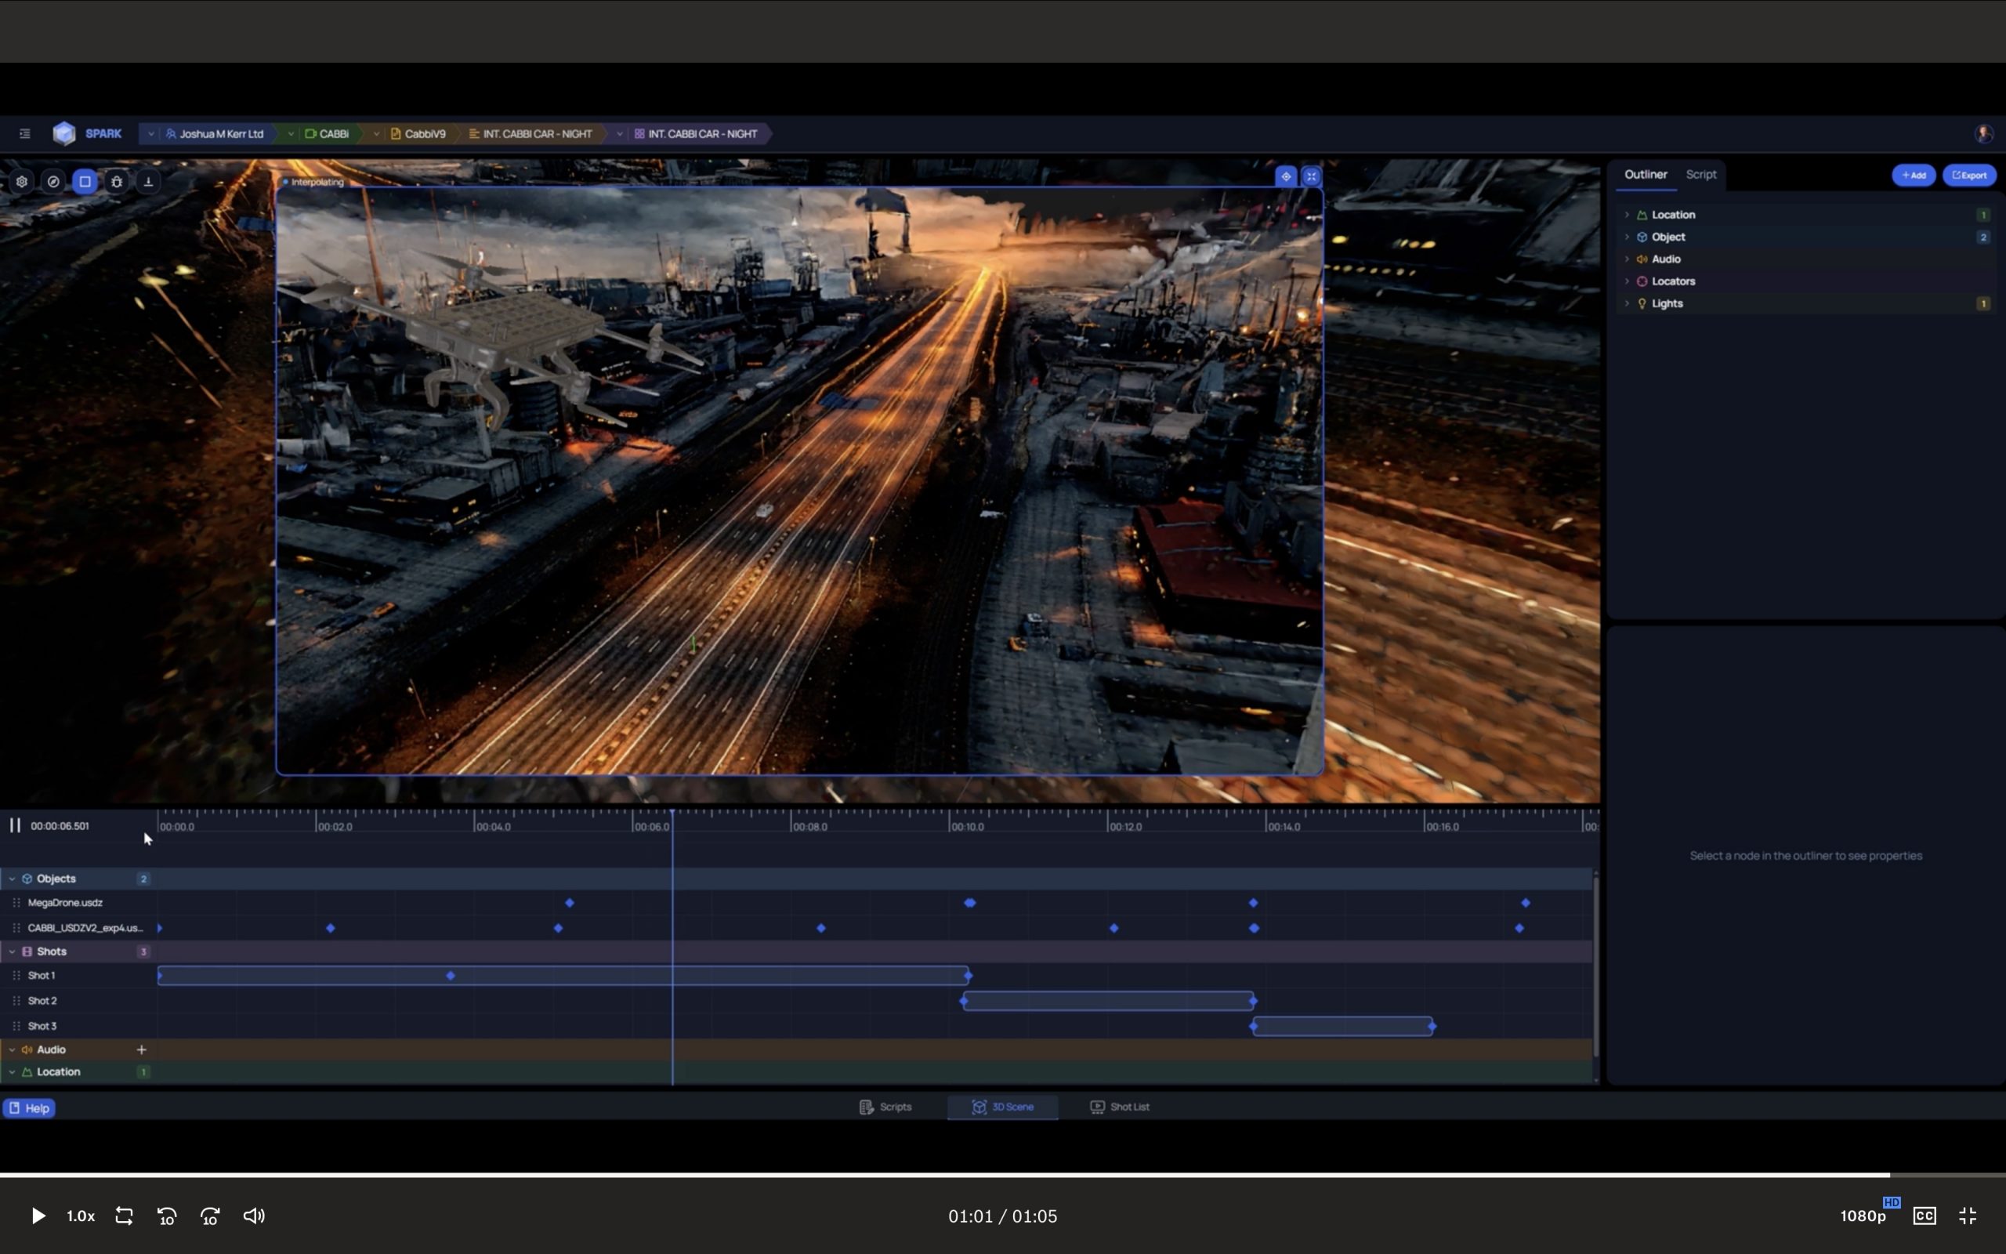Viewport: 2006px width, 1254px height.
Task: Expand the Location node in Outliner
Action: point(1627,215)
